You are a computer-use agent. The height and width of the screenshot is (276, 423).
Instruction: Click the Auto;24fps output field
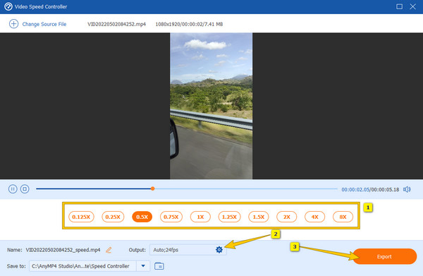[x=188, y=250]
